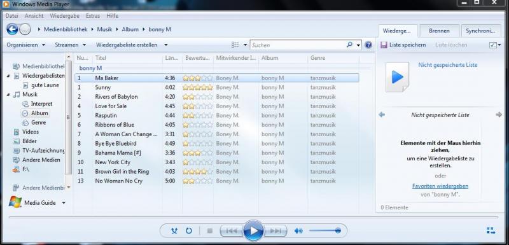
Task: Expand the Streamen dropdown menu
Action: coord(71,45)
